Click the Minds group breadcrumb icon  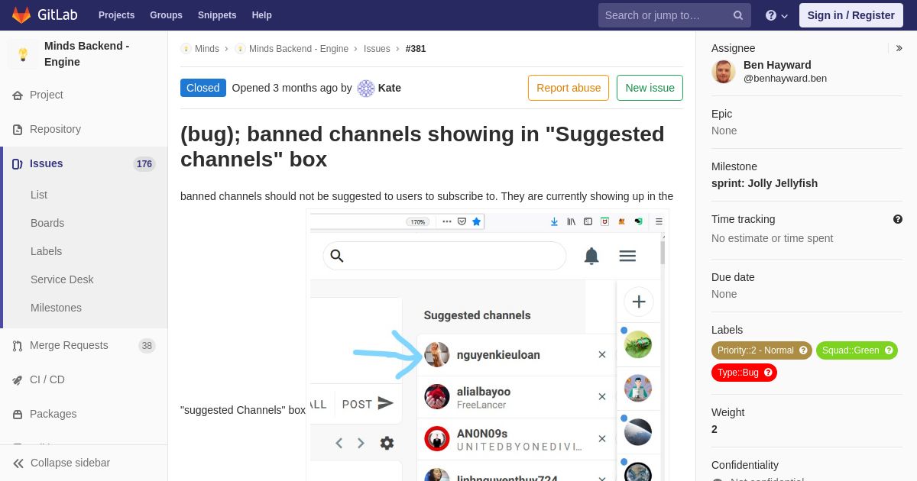click(186, 48)
